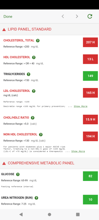The width and height of the screenshot is (99, 220).
Task: Tap the Android home circle button
Action: pos(49,215)
